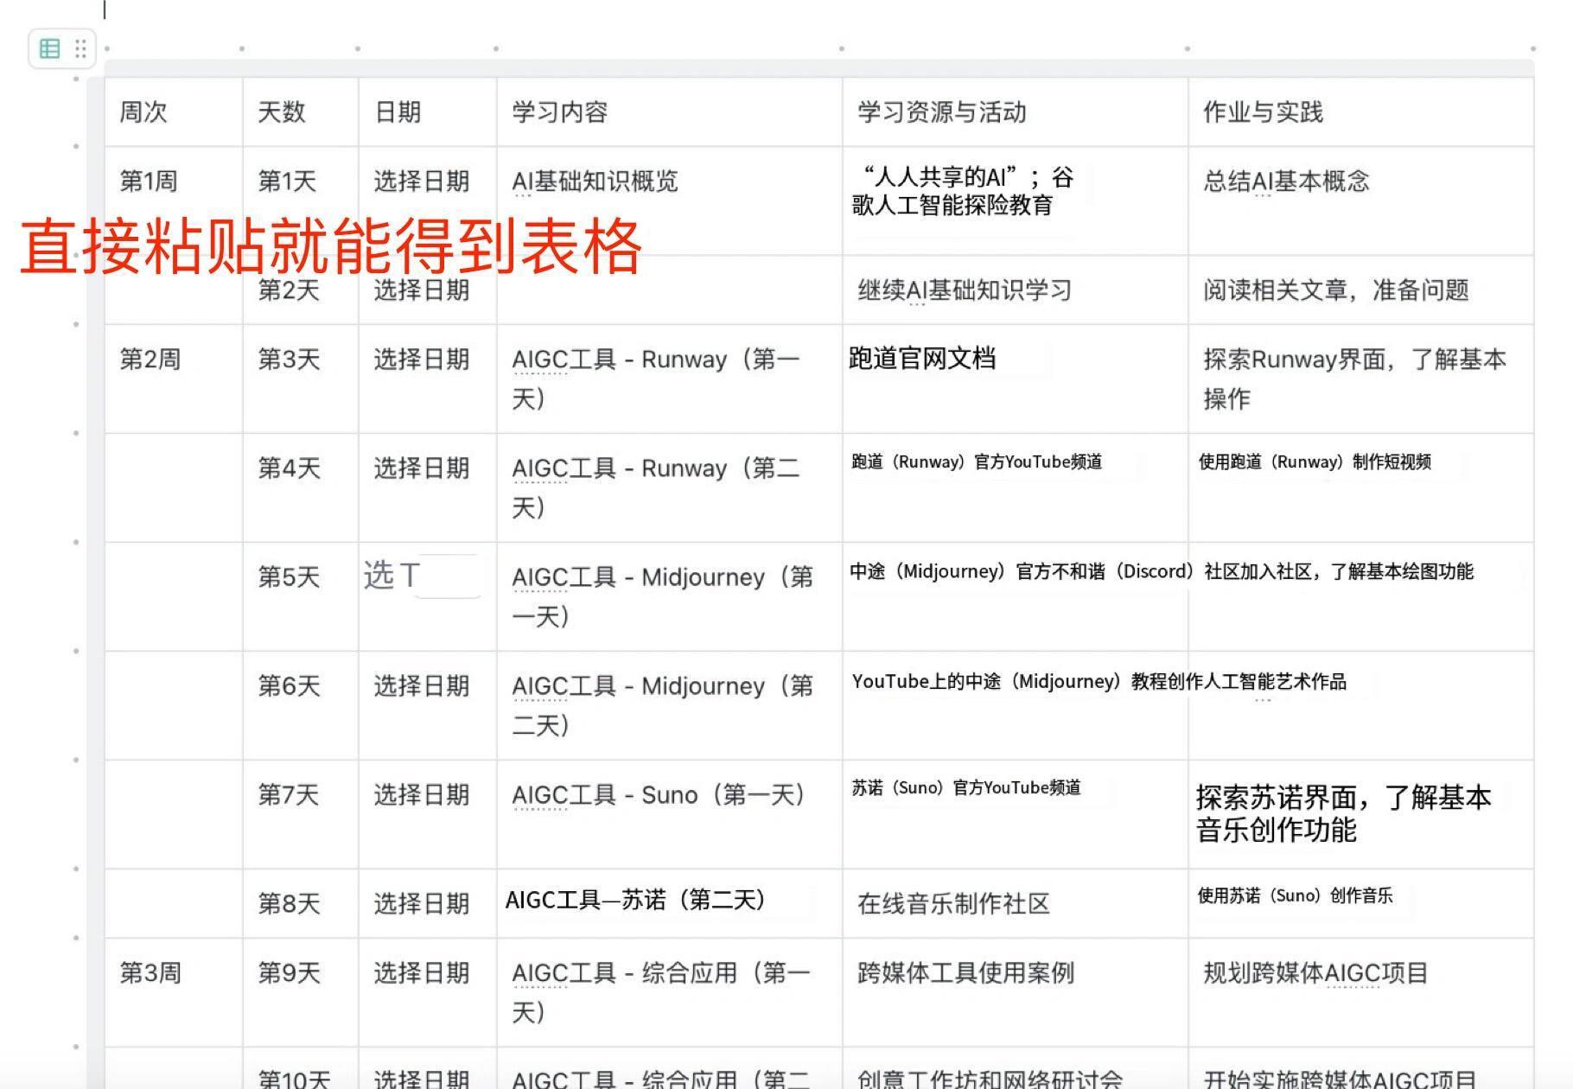Image resolution: width=1573 pixels, height=1089 pixels.
Task: Click the “人人共享的AI” resource cell
Action: (1016, 201)
